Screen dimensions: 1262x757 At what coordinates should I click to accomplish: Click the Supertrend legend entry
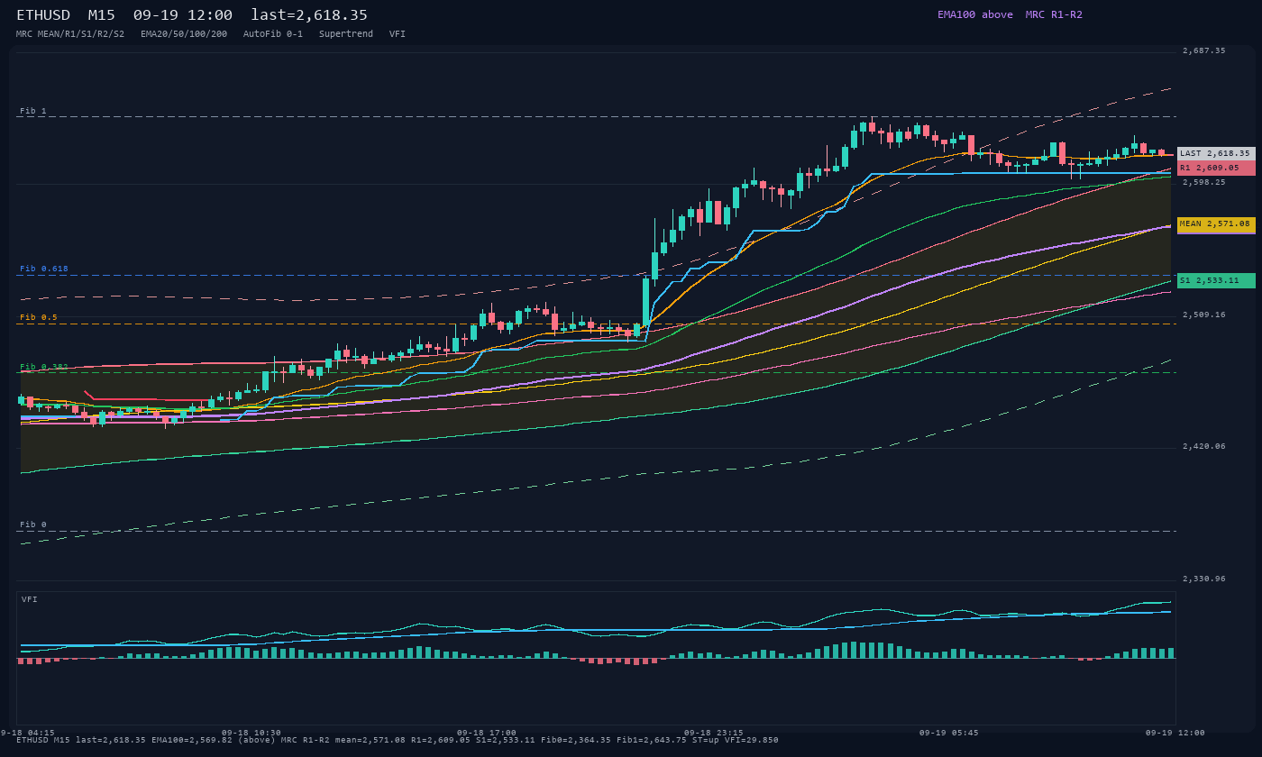click(346, 34)
